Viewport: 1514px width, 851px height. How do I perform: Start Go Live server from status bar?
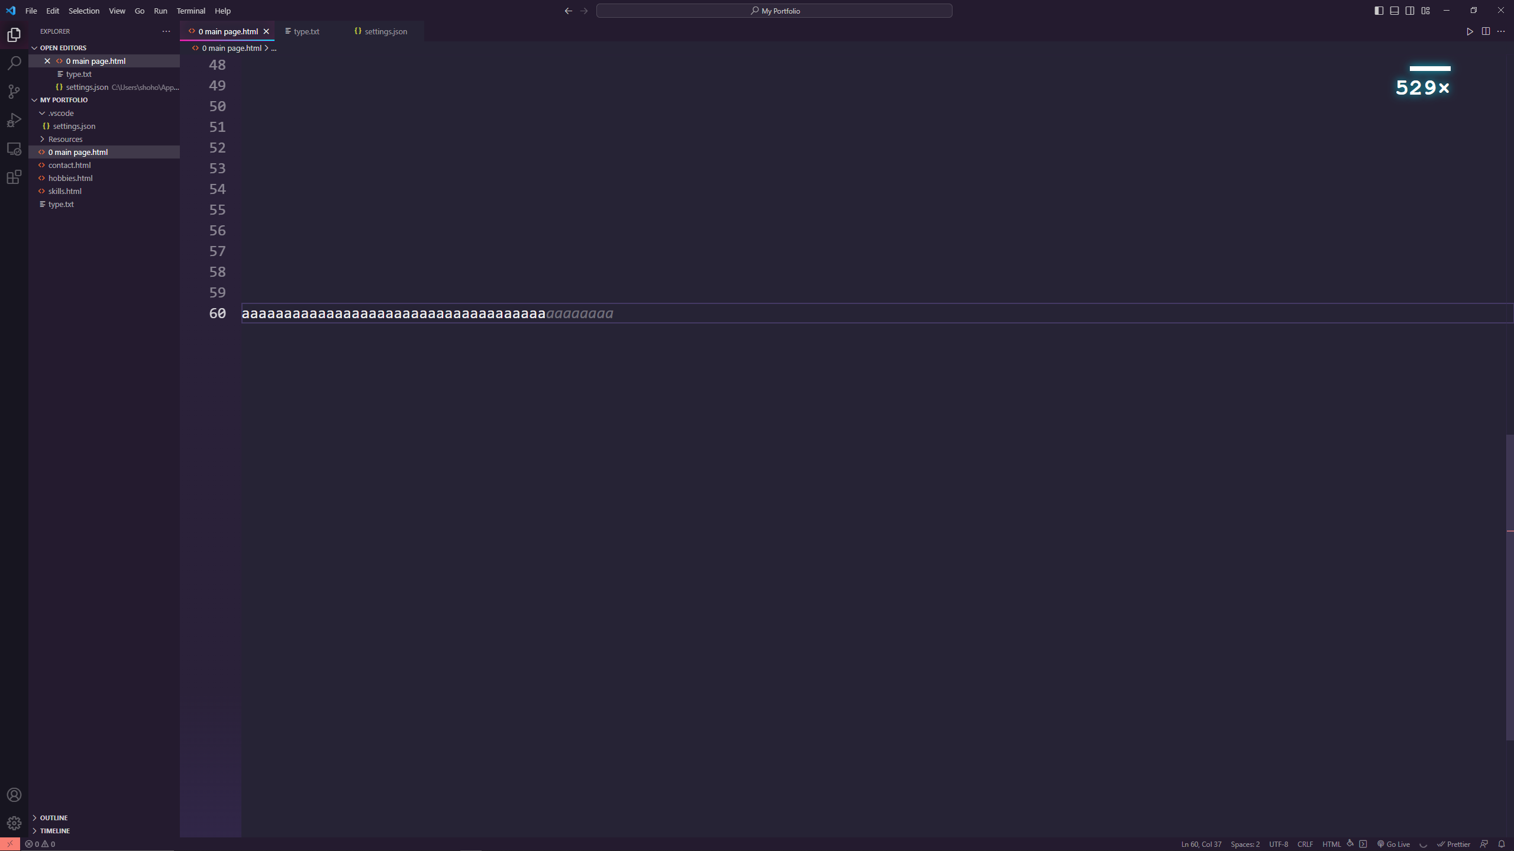click(1393, 844)
